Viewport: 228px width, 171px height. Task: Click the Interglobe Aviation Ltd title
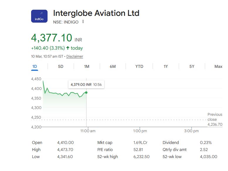(96, 13)
